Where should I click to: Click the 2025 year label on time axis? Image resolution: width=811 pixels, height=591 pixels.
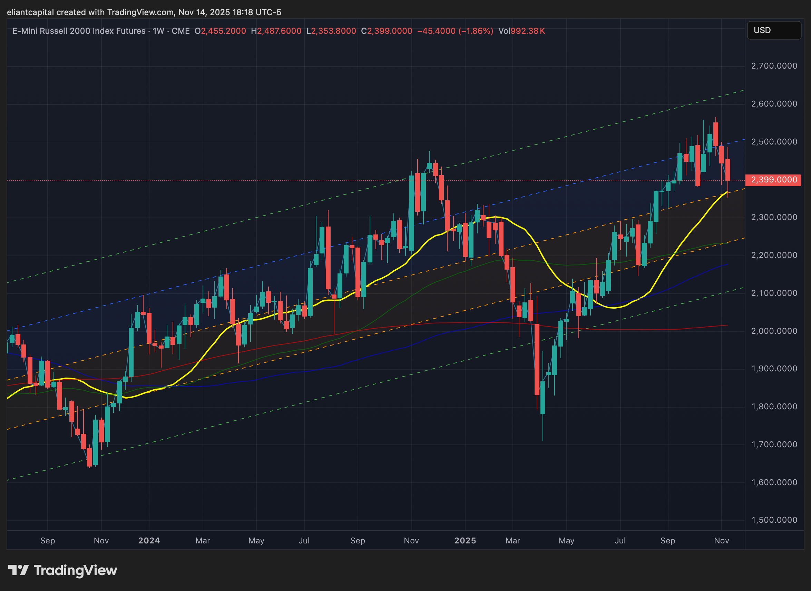pos(465,540)
